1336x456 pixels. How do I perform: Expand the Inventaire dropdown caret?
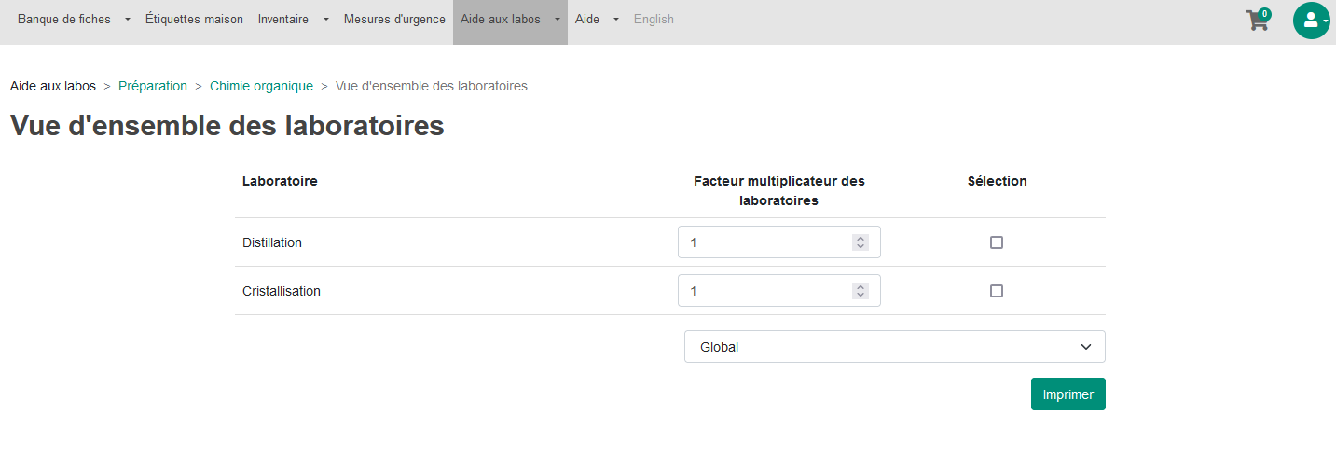326,20
